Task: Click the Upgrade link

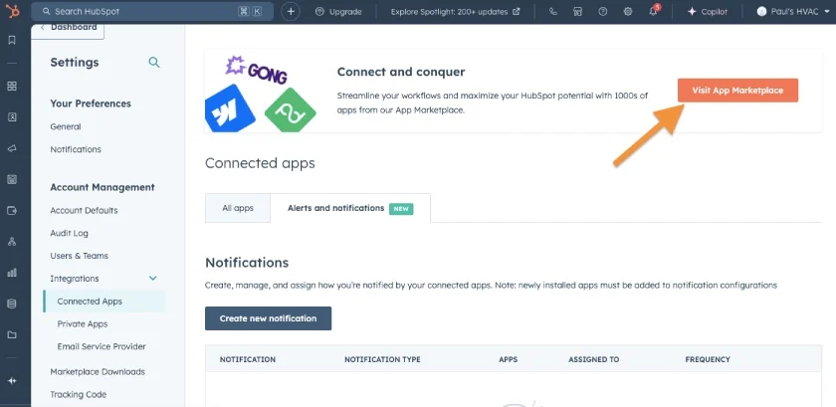Action: tap(338, 11)
